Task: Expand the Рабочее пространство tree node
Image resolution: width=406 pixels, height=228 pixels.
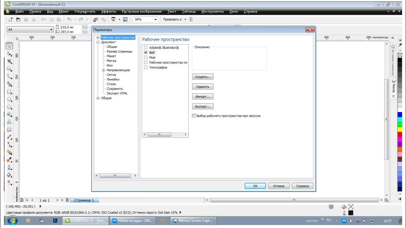Action: click(x=98, y=38)
